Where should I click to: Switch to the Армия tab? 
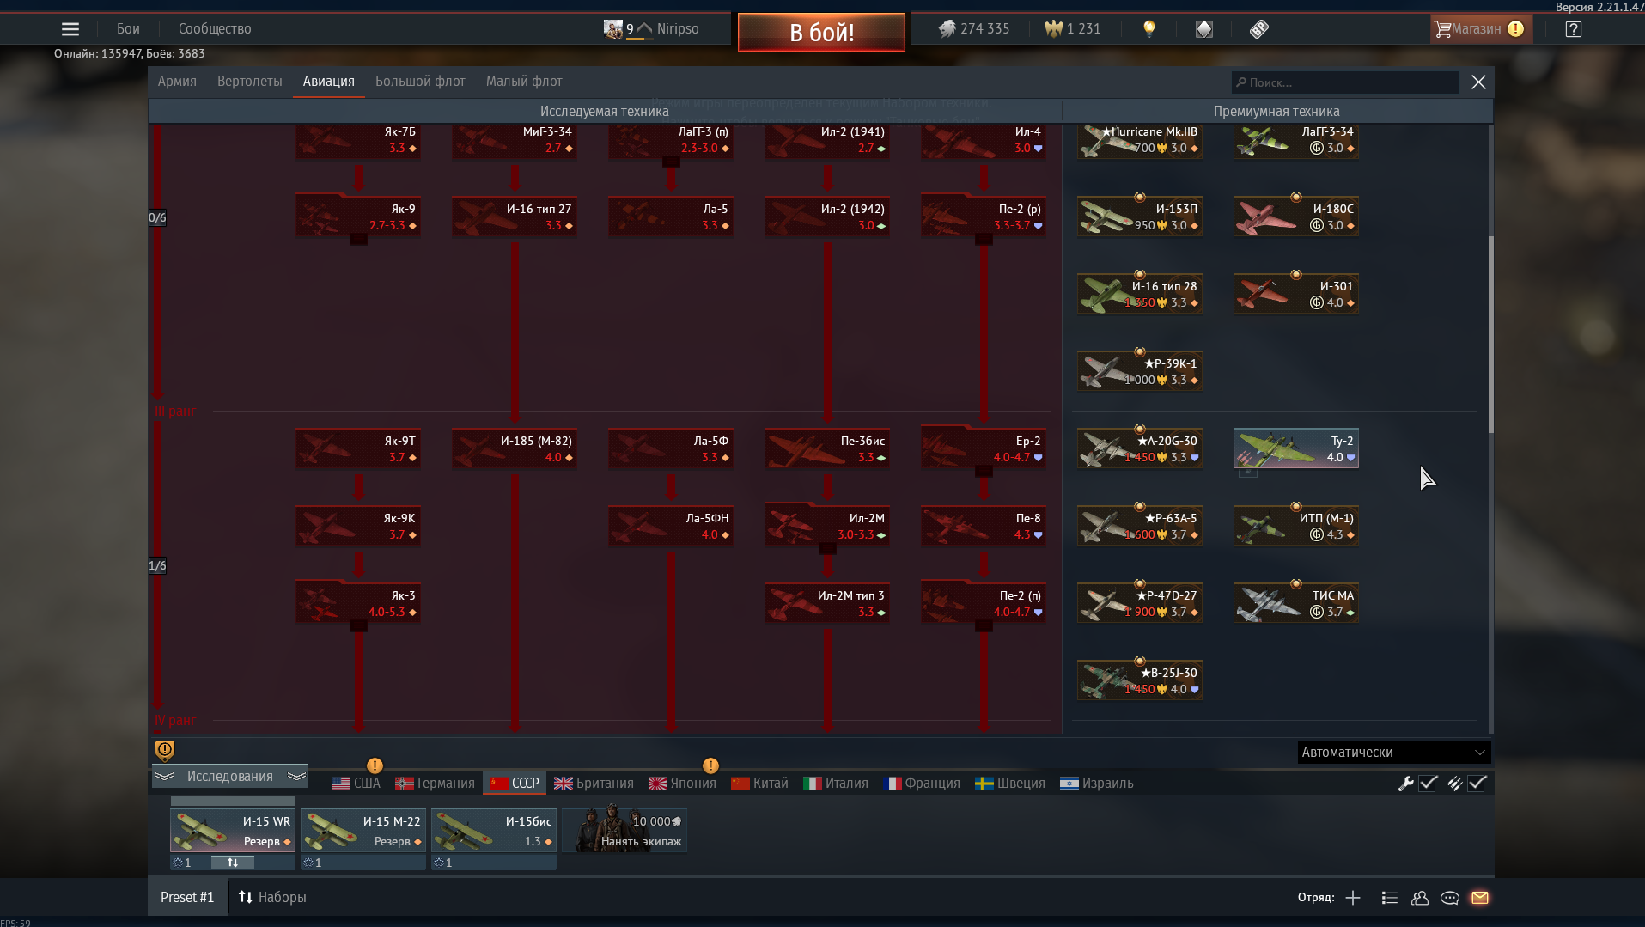pos(177,82)
